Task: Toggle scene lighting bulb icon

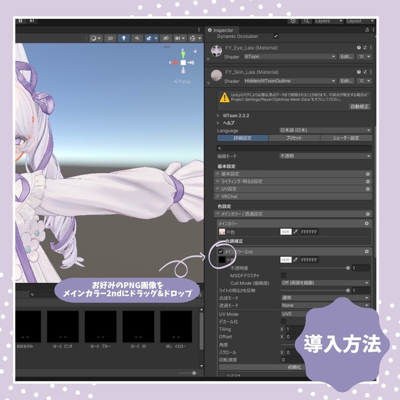Action: (124, 38)
